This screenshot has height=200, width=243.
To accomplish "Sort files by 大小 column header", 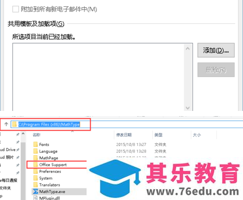I will [197, 135].
